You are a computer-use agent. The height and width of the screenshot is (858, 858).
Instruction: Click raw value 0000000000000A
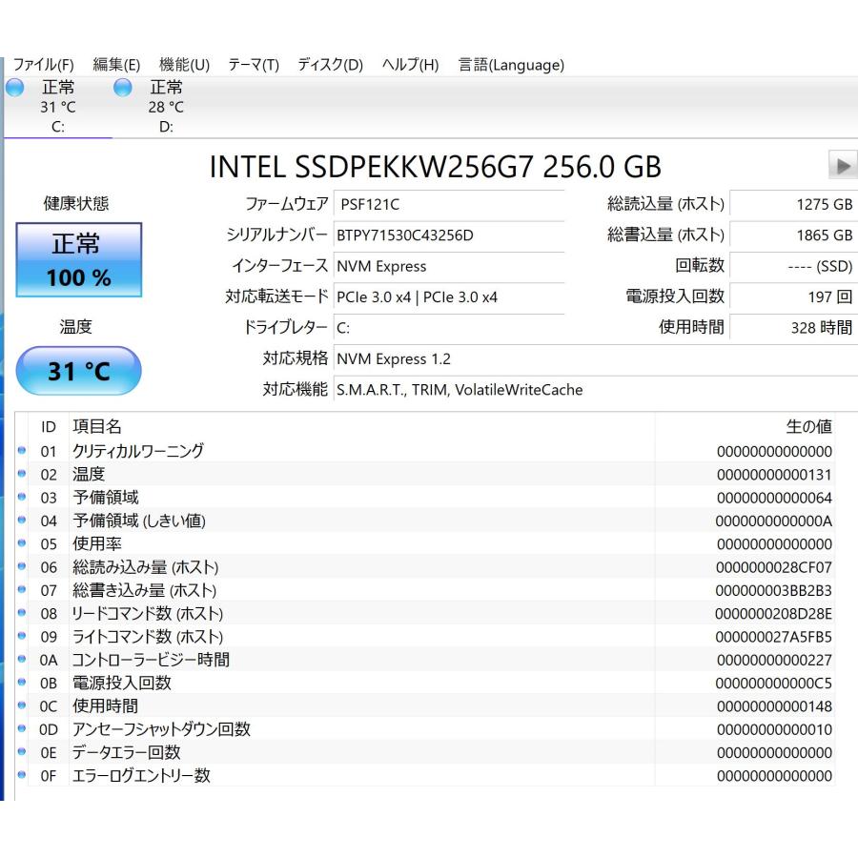coord(774,521)
